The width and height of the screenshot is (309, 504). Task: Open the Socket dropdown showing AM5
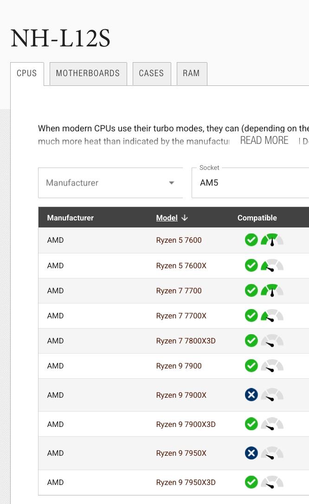click(x=250, y=182)
